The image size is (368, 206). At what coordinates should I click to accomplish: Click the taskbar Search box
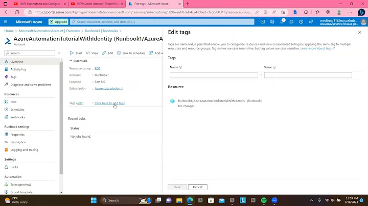pyautogui.click(x=126, y=200)
